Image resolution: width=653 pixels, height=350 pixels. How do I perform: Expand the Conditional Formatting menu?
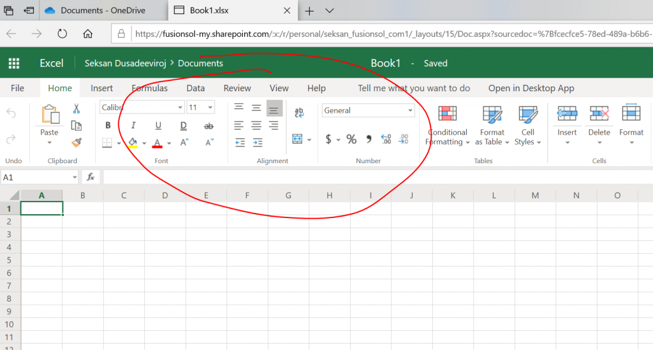(448, 137)
